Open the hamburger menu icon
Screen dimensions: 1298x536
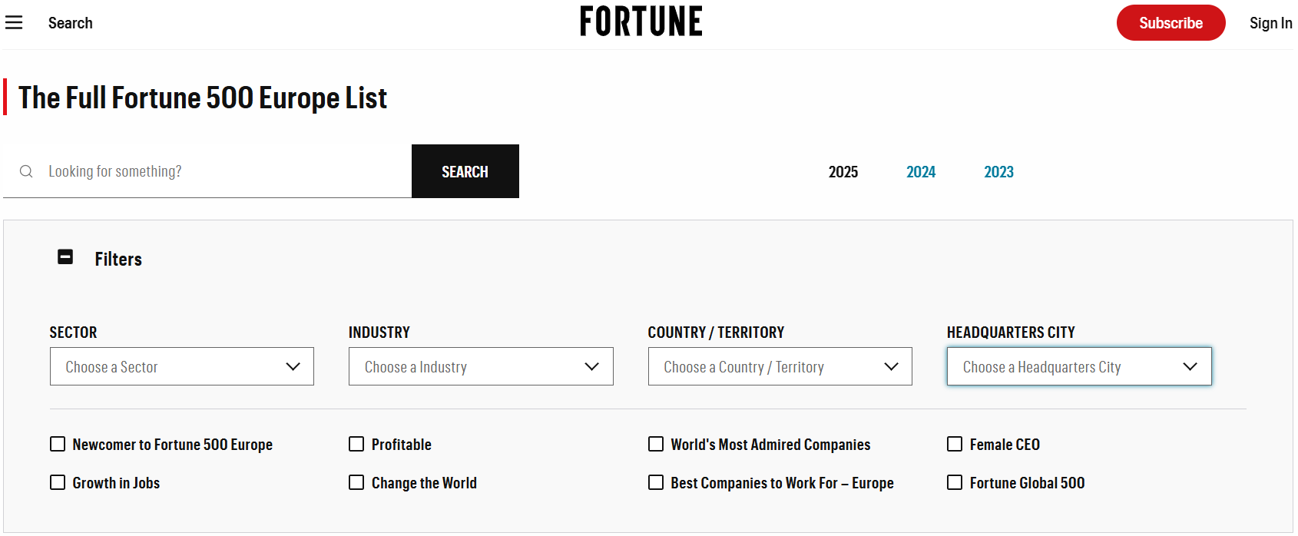tap(14, 23)
